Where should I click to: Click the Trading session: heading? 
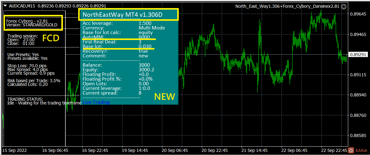pyautogui.click(x=22, y=36)
